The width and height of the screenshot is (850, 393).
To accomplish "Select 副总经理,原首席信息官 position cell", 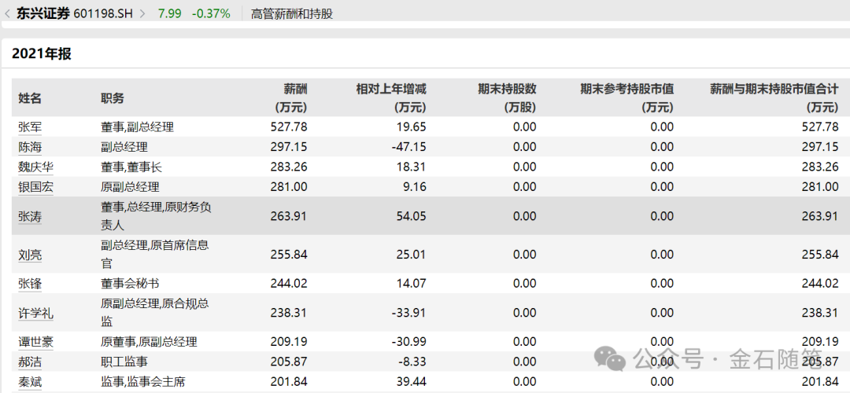I will (155, 255).
